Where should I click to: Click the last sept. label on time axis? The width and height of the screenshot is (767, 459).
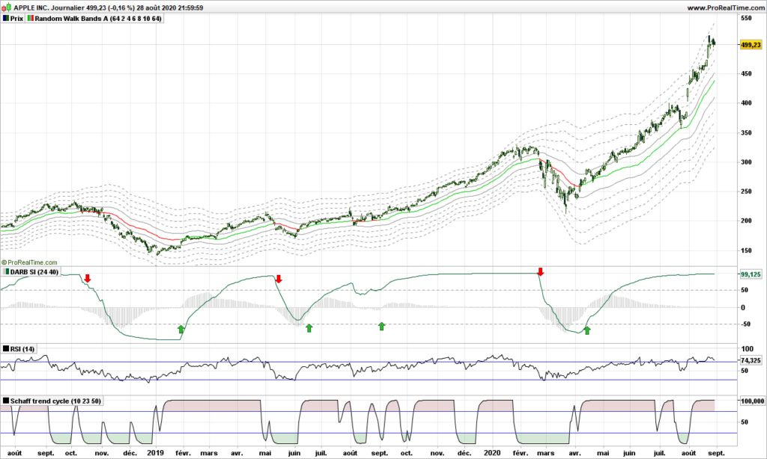click(x=716, y=453)
